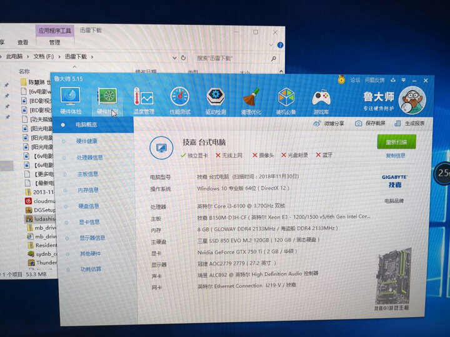
Task: Select ludashi file in Explorer list
Action: pyautogui.click(x=40, y=219)
